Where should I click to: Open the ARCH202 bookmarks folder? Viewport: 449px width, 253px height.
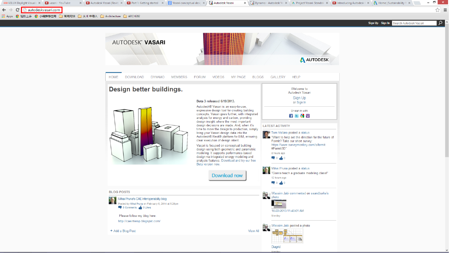click(132, 16)
